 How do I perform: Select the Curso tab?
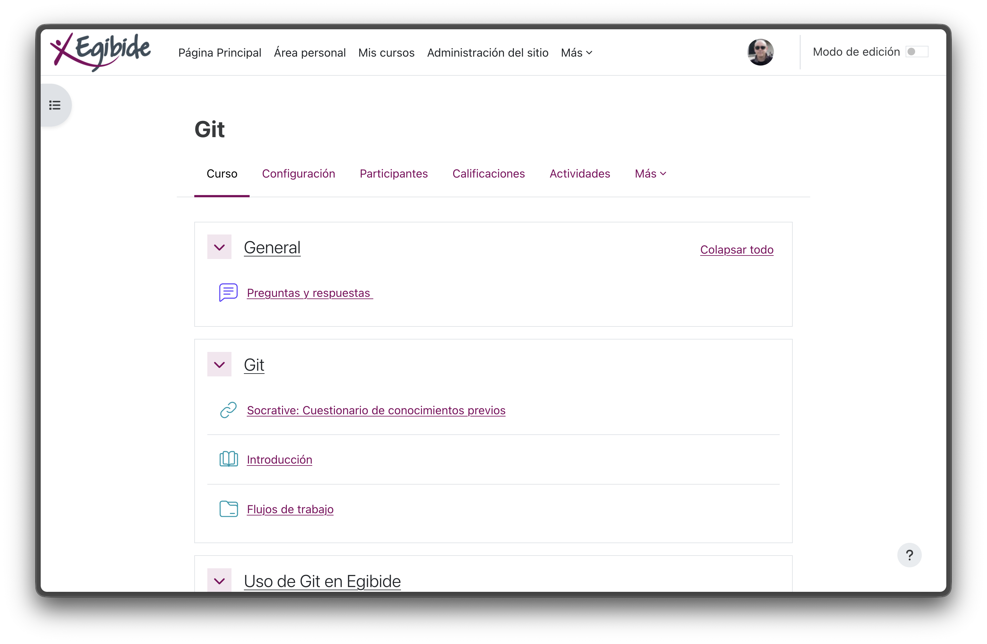click(x=222, y=173)
